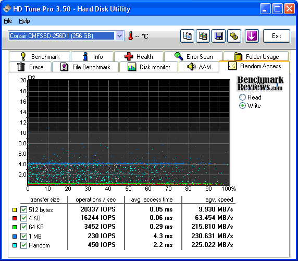Click the 225.022 MB/s speed value
298x261 pixels.
click(212, 245)
